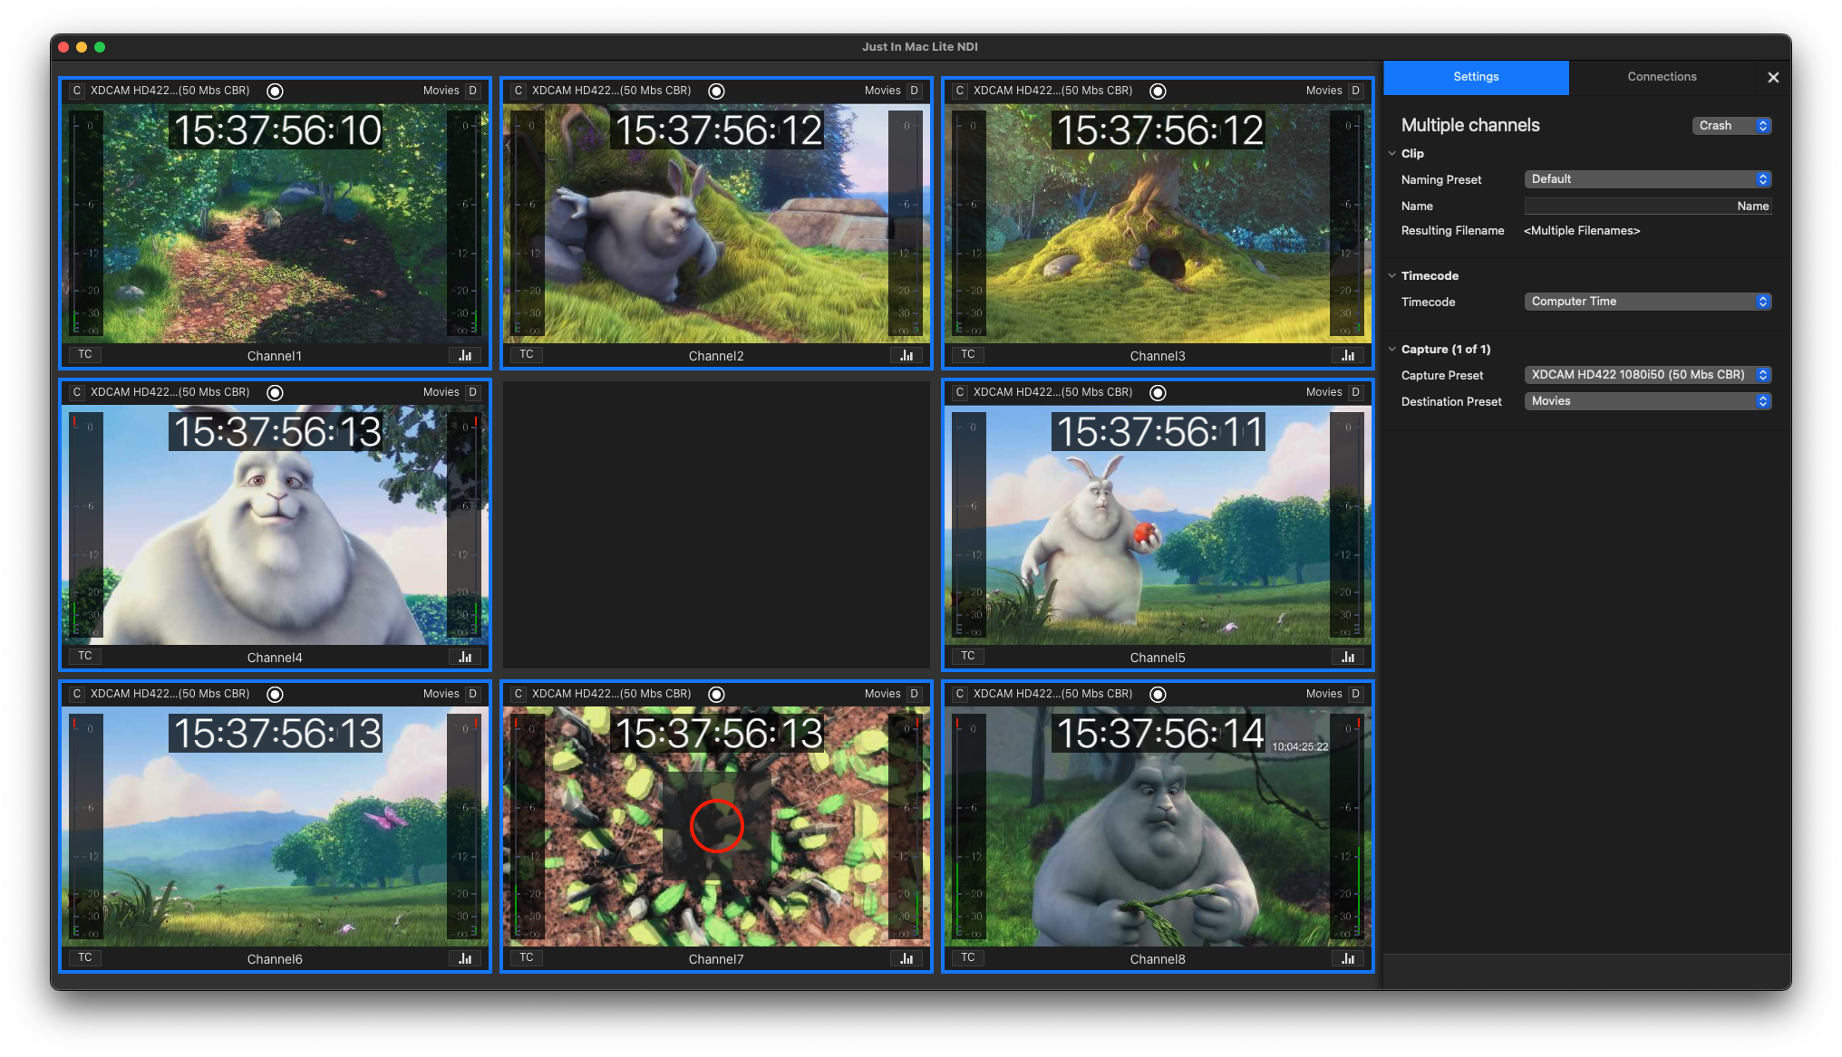Open the Capture Preset dropdown
The height and width of the screenshot is (1057, 1842).
point(1647,375)
